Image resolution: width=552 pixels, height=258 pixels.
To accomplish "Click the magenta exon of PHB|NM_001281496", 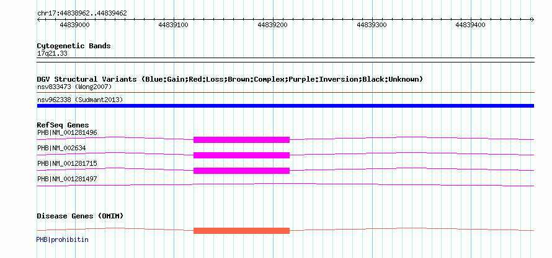I will 241,140.
